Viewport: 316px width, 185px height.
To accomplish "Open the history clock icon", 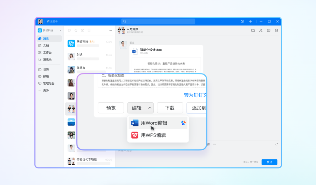I will coord(242,21).
